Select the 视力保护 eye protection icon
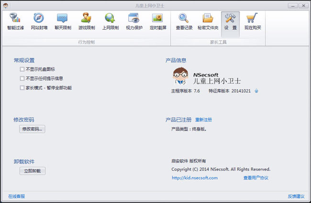Image resolution: width=311 pixels, height=203 pixels. (x=134, y=21)
